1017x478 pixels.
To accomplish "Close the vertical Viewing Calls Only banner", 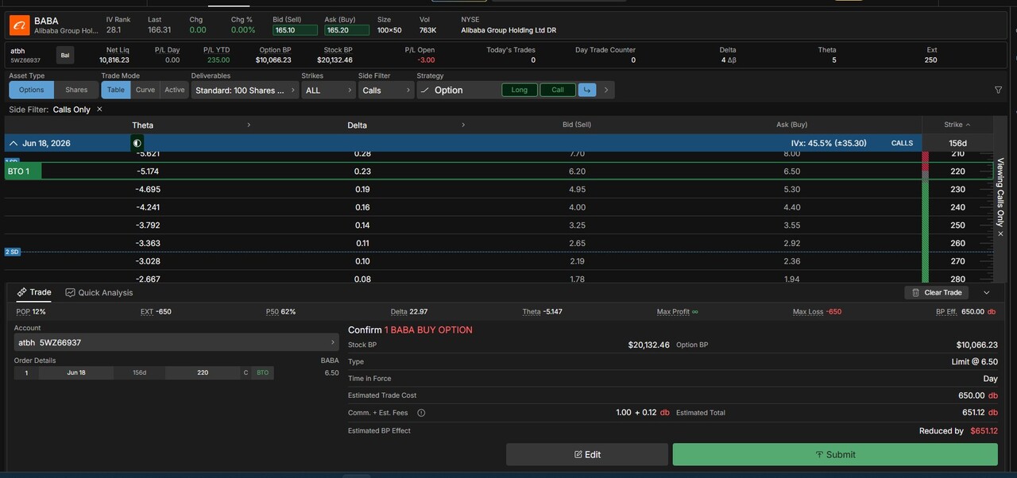I will pyautogui.click(x=1000, y=234).
